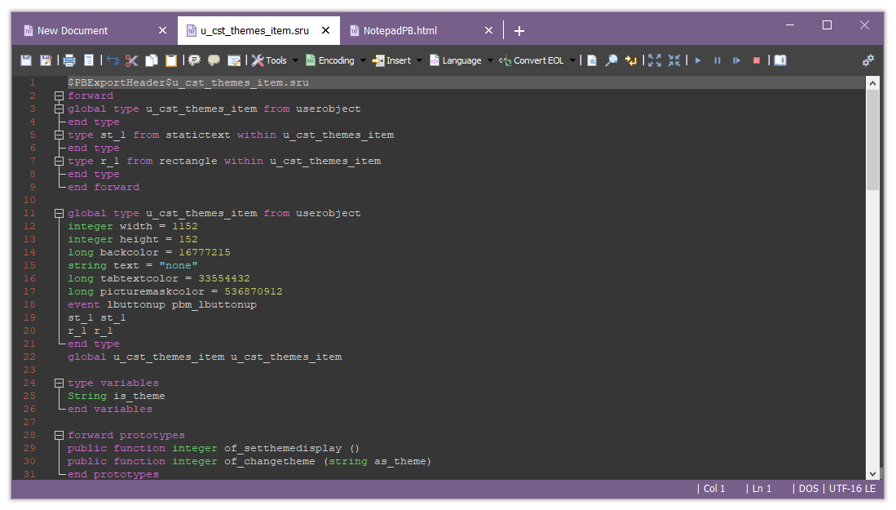Viewport: 896px width, 510px height.
Task: Click the DOS indicator in the status bar
Action: [x=807, y=488]
